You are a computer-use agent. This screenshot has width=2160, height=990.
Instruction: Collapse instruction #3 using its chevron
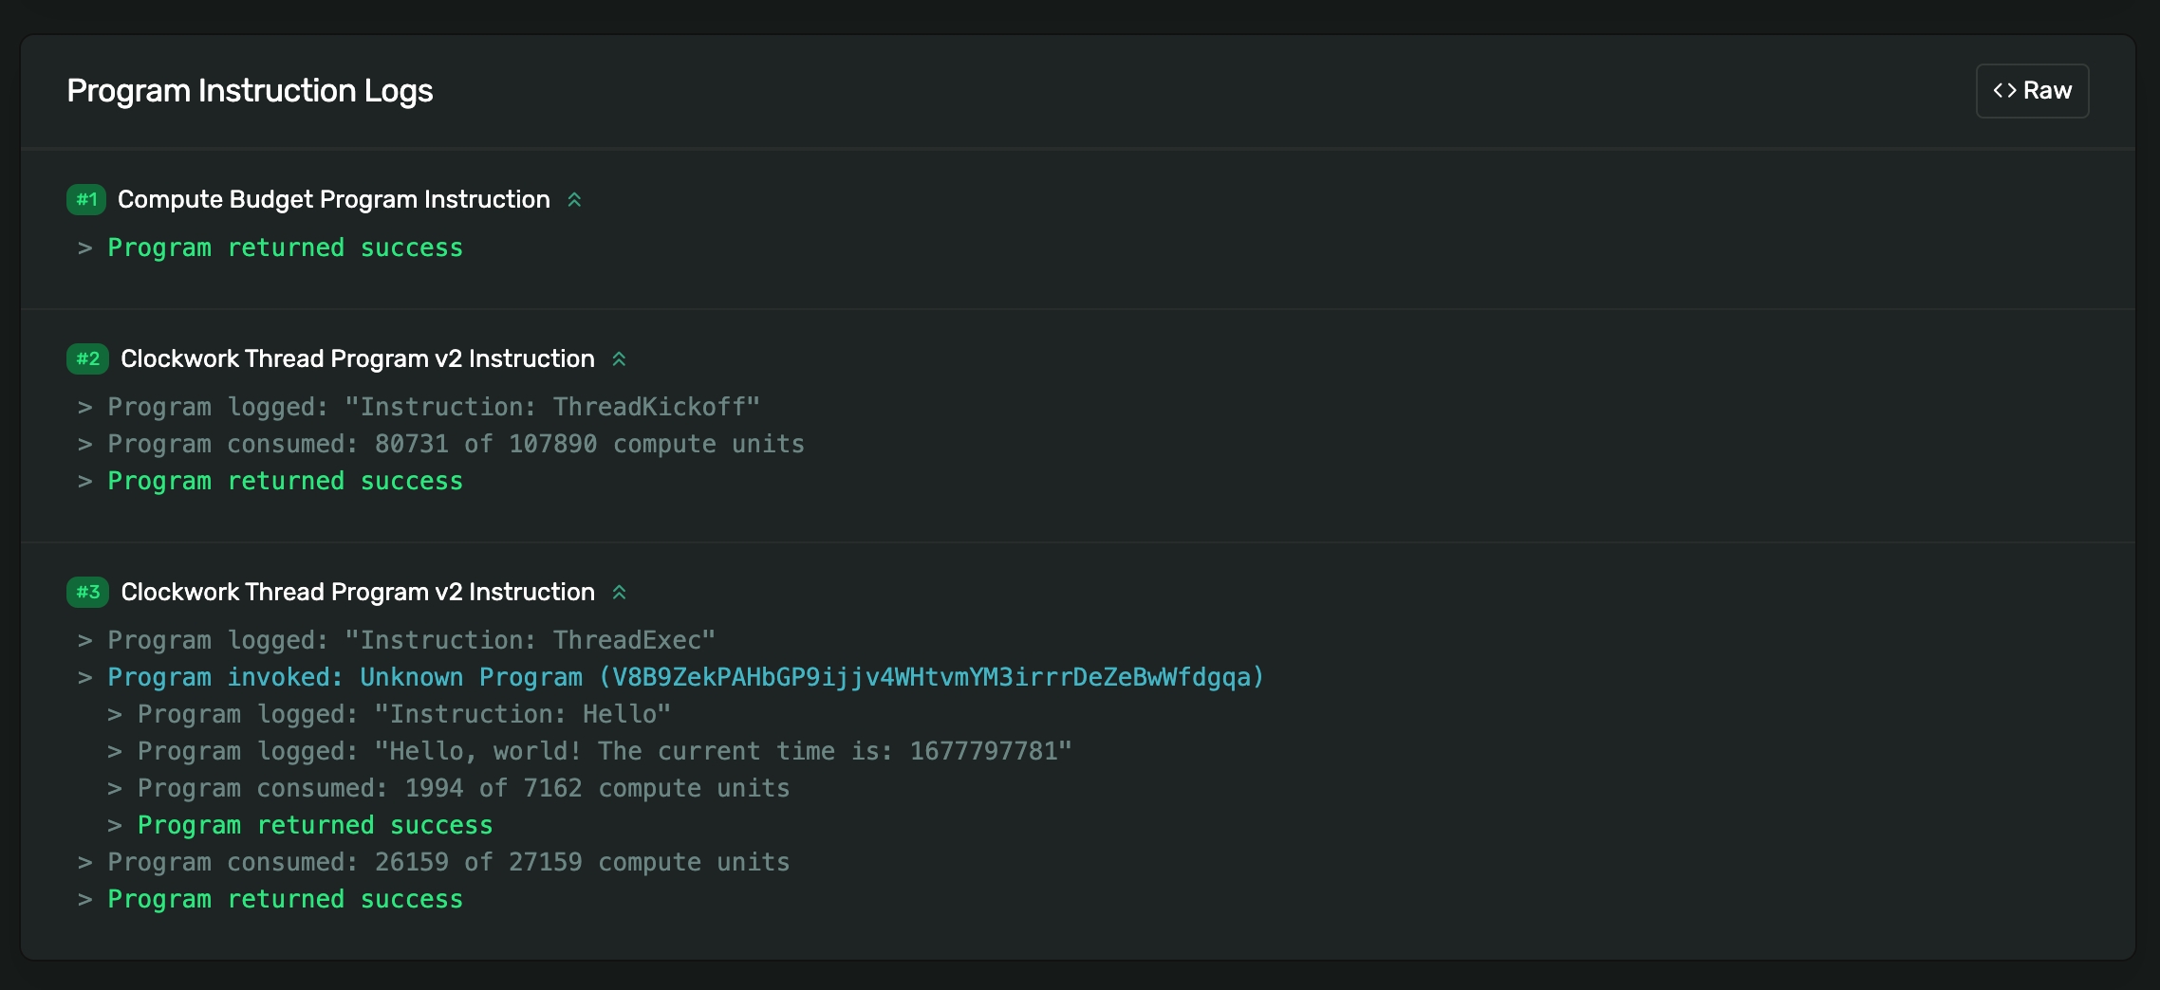tap(619, 593)
